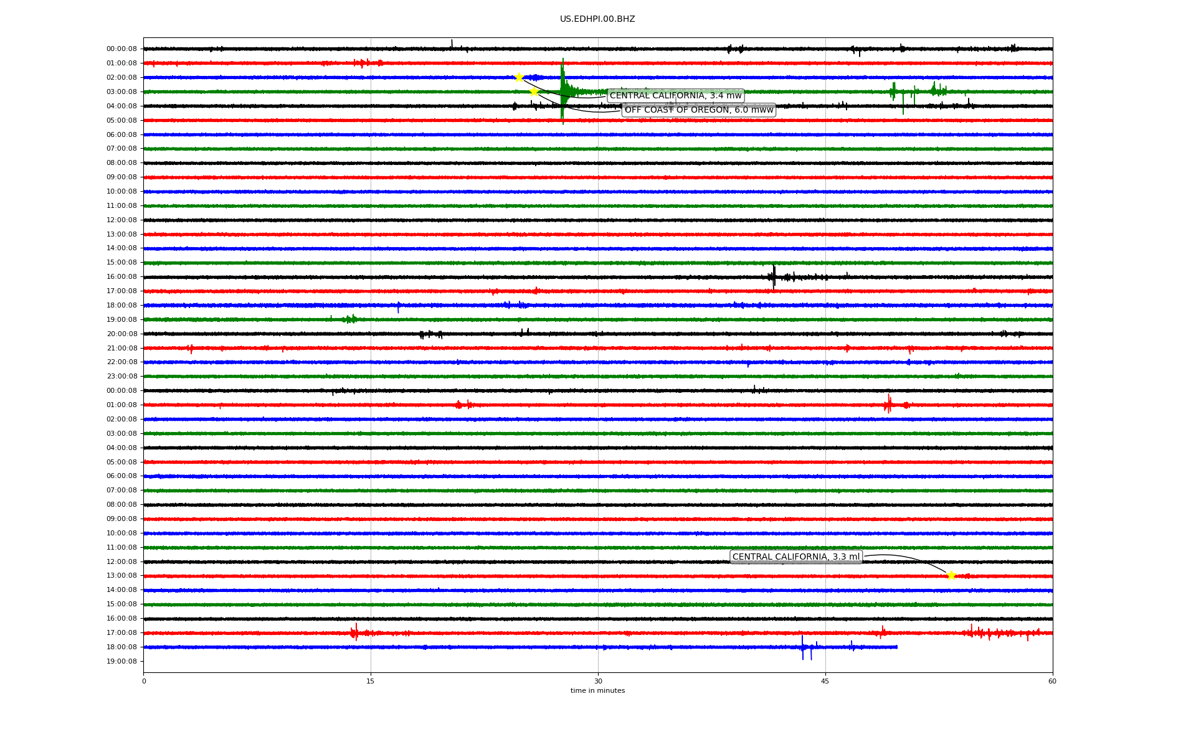Click the 45 tick label on x-axis
This screenshot has height=747, width=1196.
click(825, 681)
